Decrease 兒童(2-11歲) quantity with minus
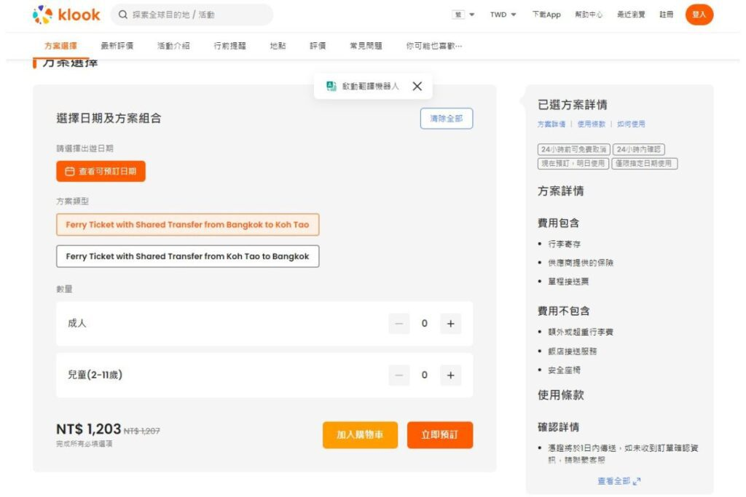 tap(398, 375)
